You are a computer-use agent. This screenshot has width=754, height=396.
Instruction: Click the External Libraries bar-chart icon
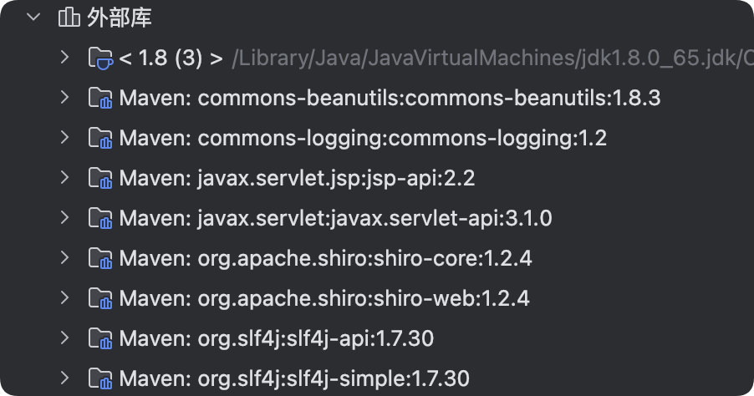point(69,18)
